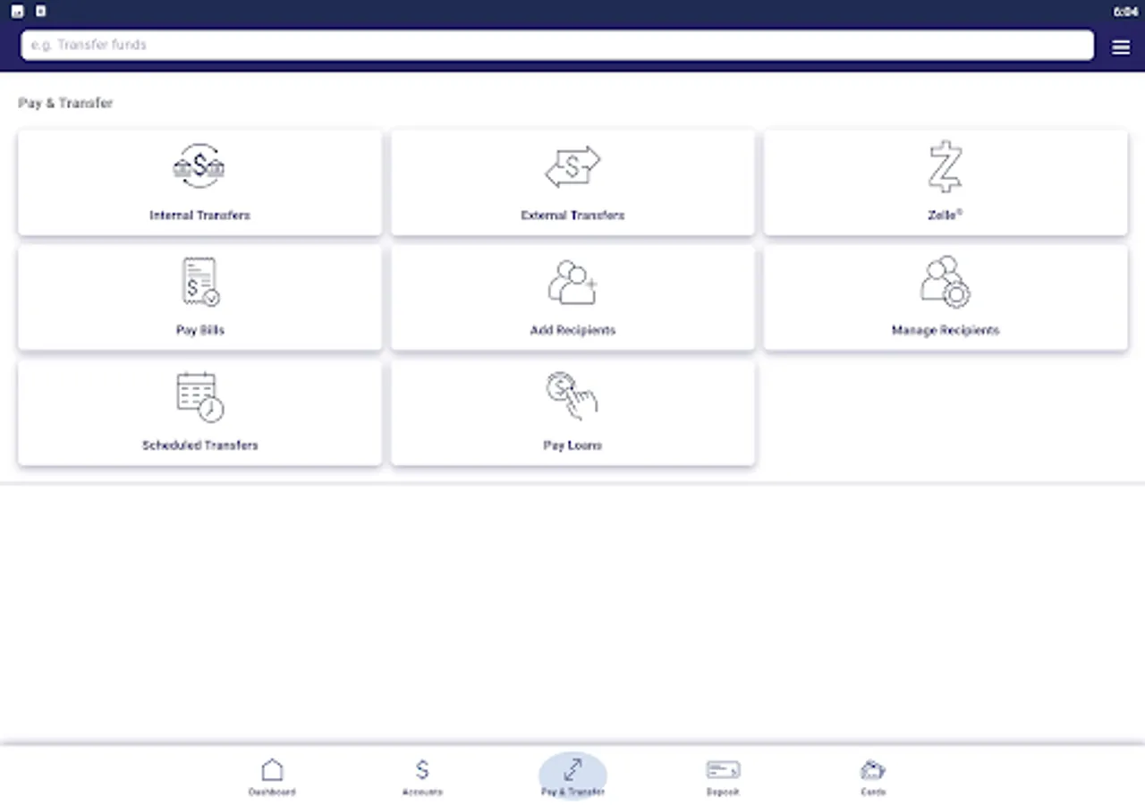1145x805 pixels.
Task: Click the External Transfers label
Action: [572, 216]
